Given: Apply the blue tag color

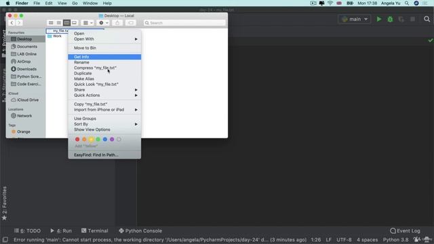Looking at the screenshot, I should pos(105,139).
